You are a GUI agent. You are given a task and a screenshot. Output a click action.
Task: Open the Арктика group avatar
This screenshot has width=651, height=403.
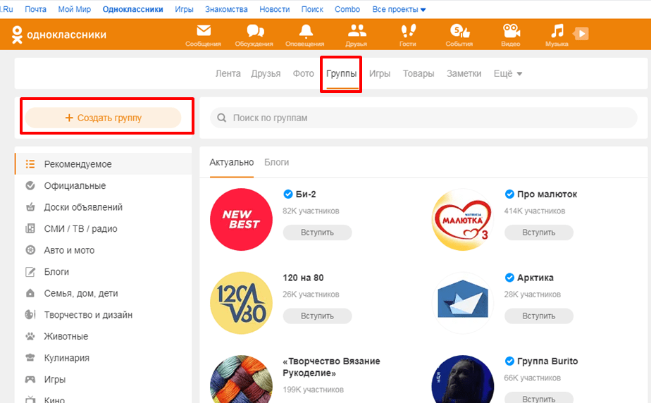point(462,303)
